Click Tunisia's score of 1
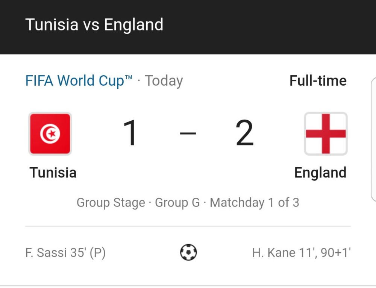This screenshot has width=376, height=288. click(x=131, y=133)
